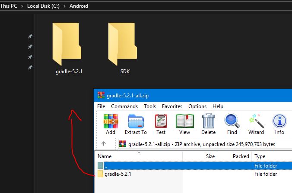
Task: Click the Find magnifier icon
Action: [232, 121]
